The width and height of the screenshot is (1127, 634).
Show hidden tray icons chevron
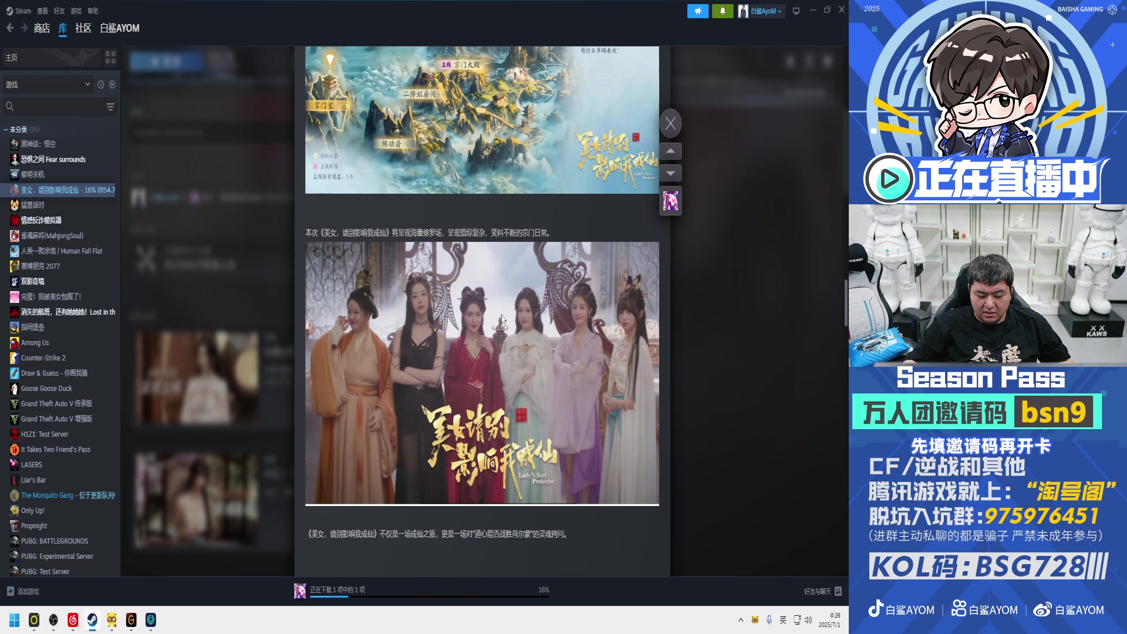pyautogui.click(x=741, y=620)
